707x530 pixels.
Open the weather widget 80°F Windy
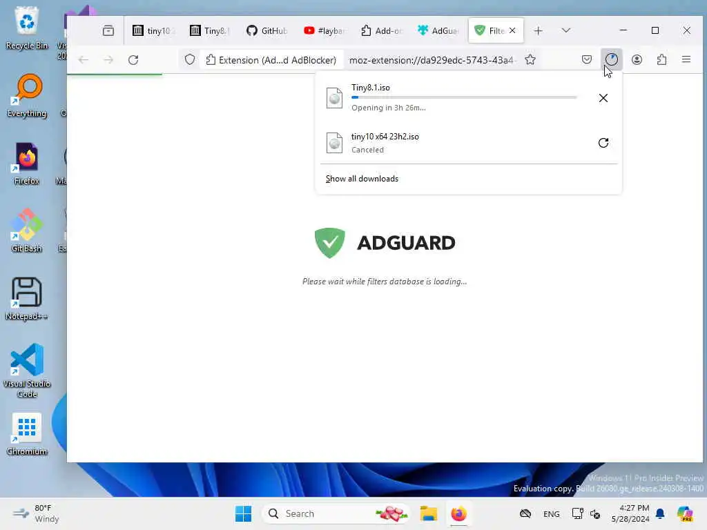36,513
